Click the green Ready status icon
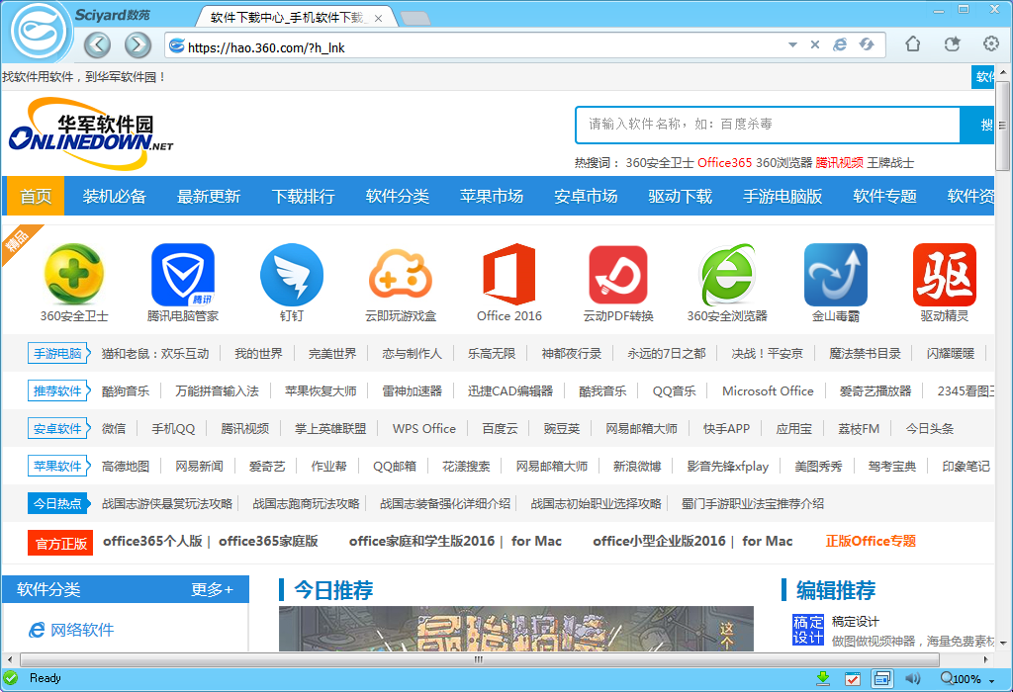This screenshot has width=1013, height=692. pos(11,678)
